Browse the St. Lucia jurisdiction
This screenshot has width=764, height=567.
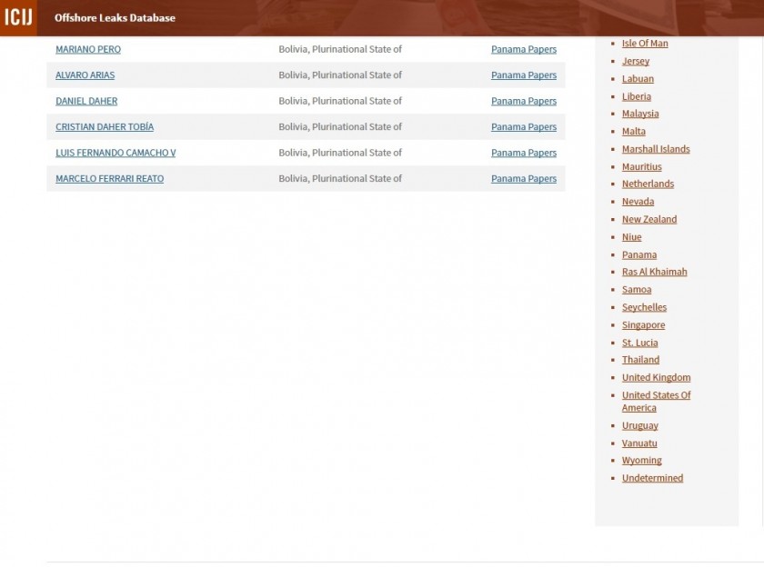point(639,343)
